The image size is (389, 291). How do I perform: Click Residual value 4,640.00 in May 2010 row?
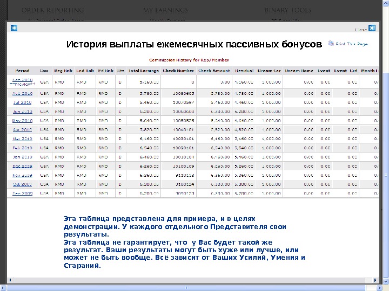[244, 121]
